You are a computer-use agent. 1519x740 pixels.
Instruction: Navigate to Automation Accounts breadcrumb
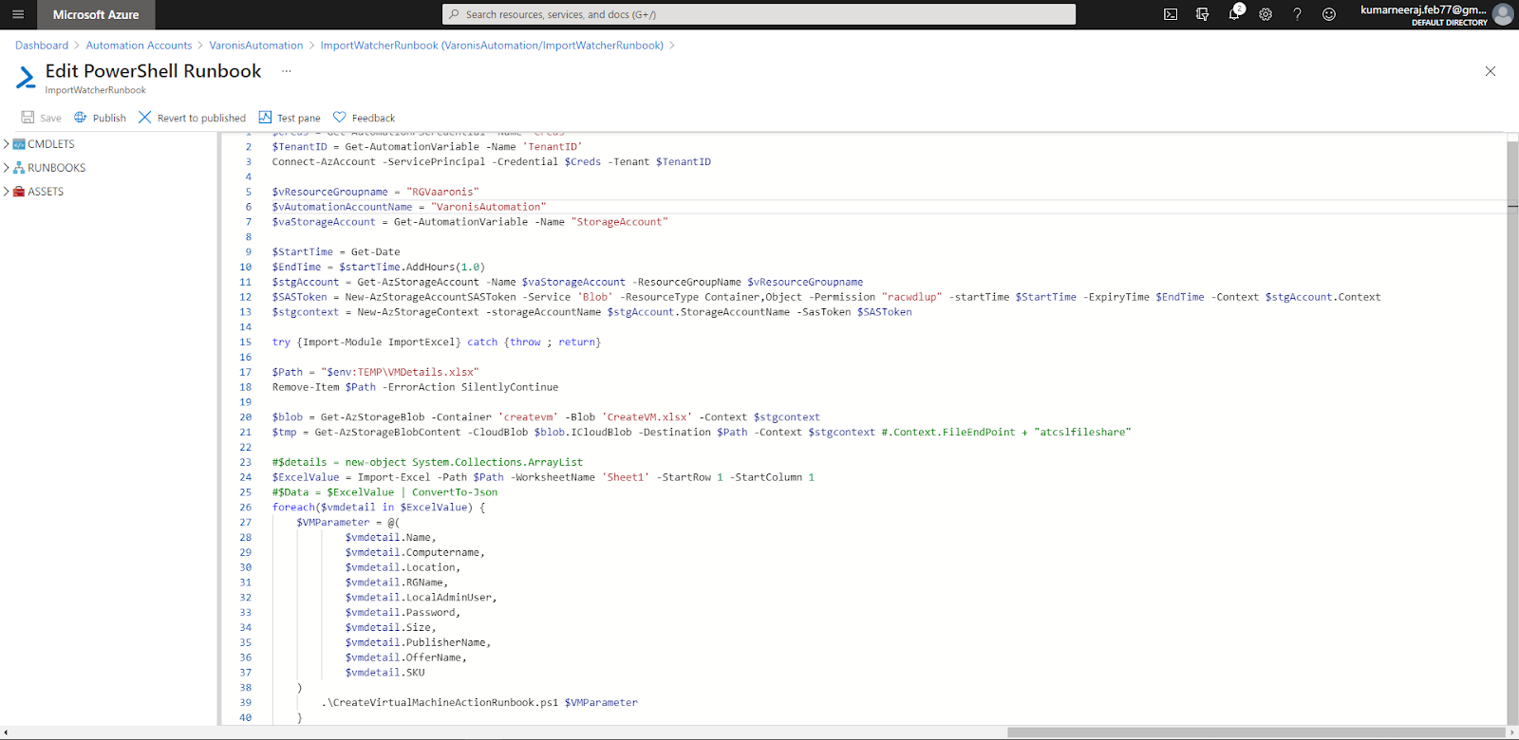(139, 46)
